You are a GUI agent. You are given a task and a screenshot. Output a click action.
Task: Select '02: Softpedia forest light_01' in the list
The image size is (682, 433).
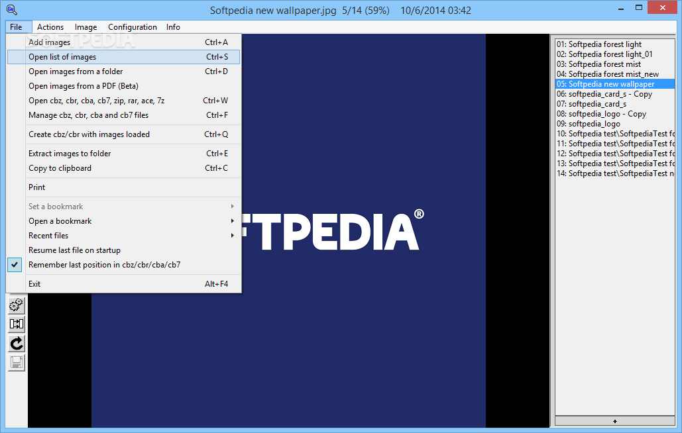(615, 54)
